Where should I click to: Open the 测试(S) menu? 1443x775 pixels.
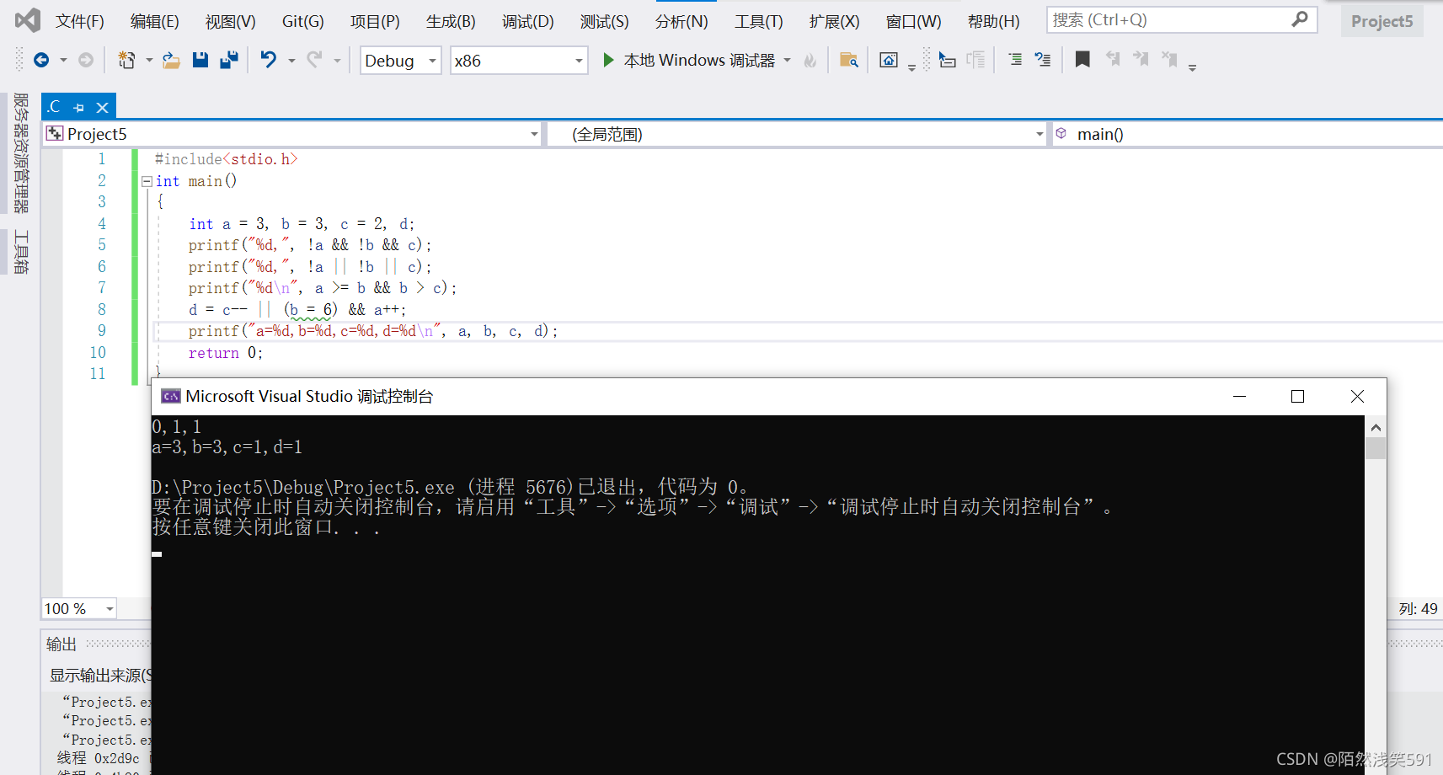(x=605, y=21)
